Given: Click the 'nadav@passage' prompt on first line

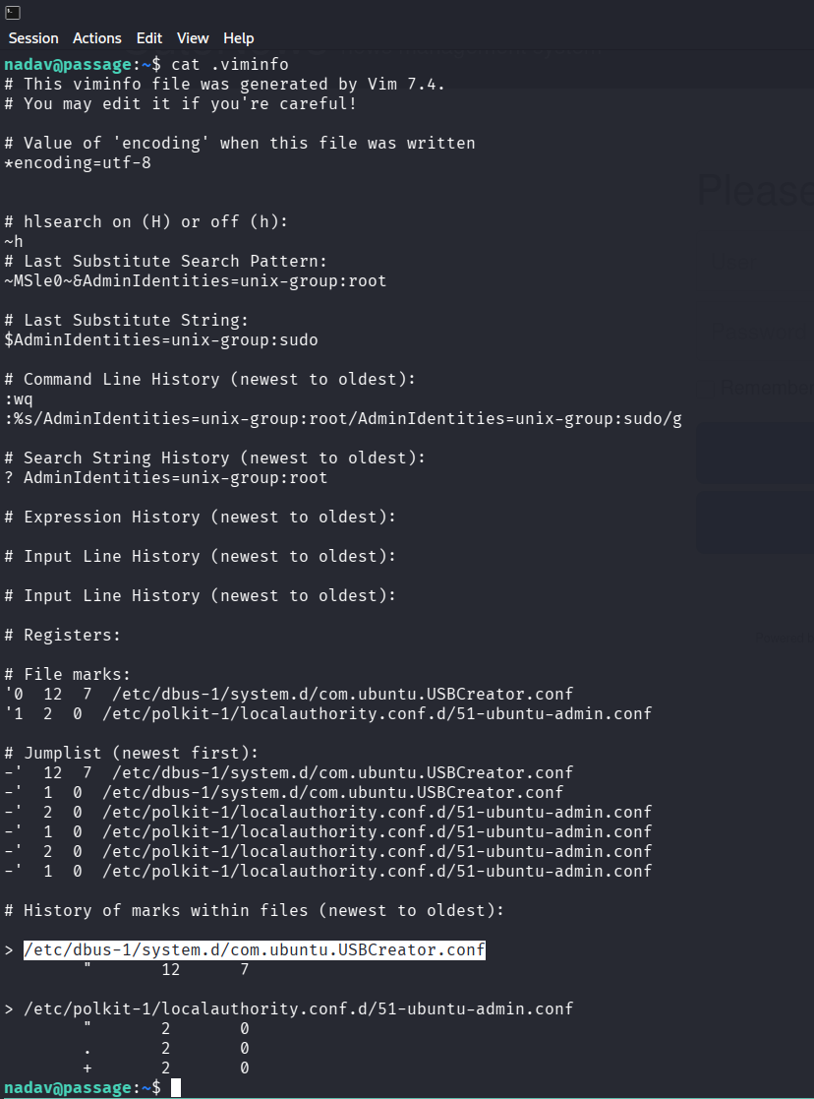Looking at the screenshot, I should click(x=67, y=64).
